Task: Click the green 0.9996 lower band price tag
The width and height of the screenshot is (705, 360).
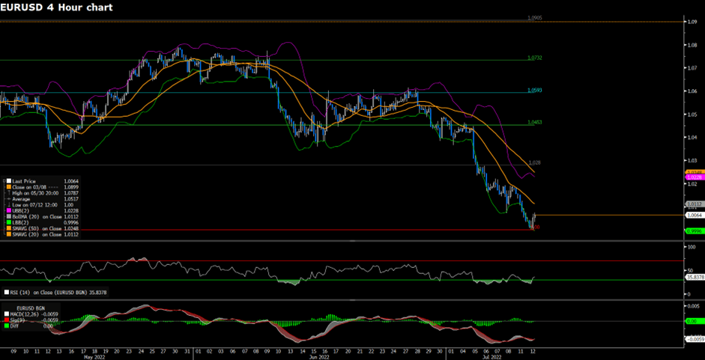Action: 694,231
